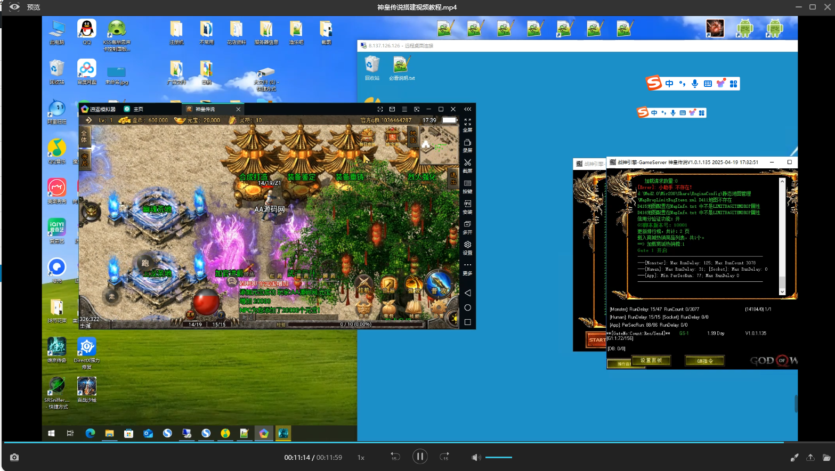The image size is (835, 471).
Task: Tap the 地图 map button beside minimap
Action: click(x=413, y=136)
